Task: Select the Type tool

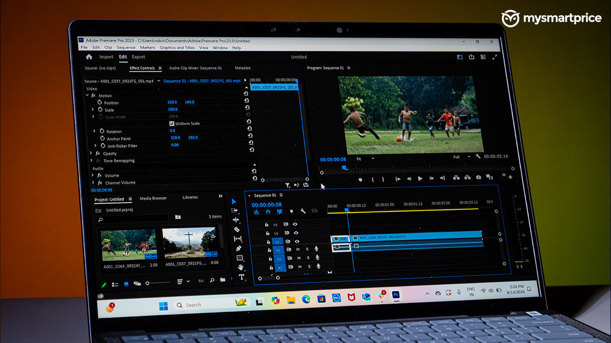Action: [x=241, y=277]
